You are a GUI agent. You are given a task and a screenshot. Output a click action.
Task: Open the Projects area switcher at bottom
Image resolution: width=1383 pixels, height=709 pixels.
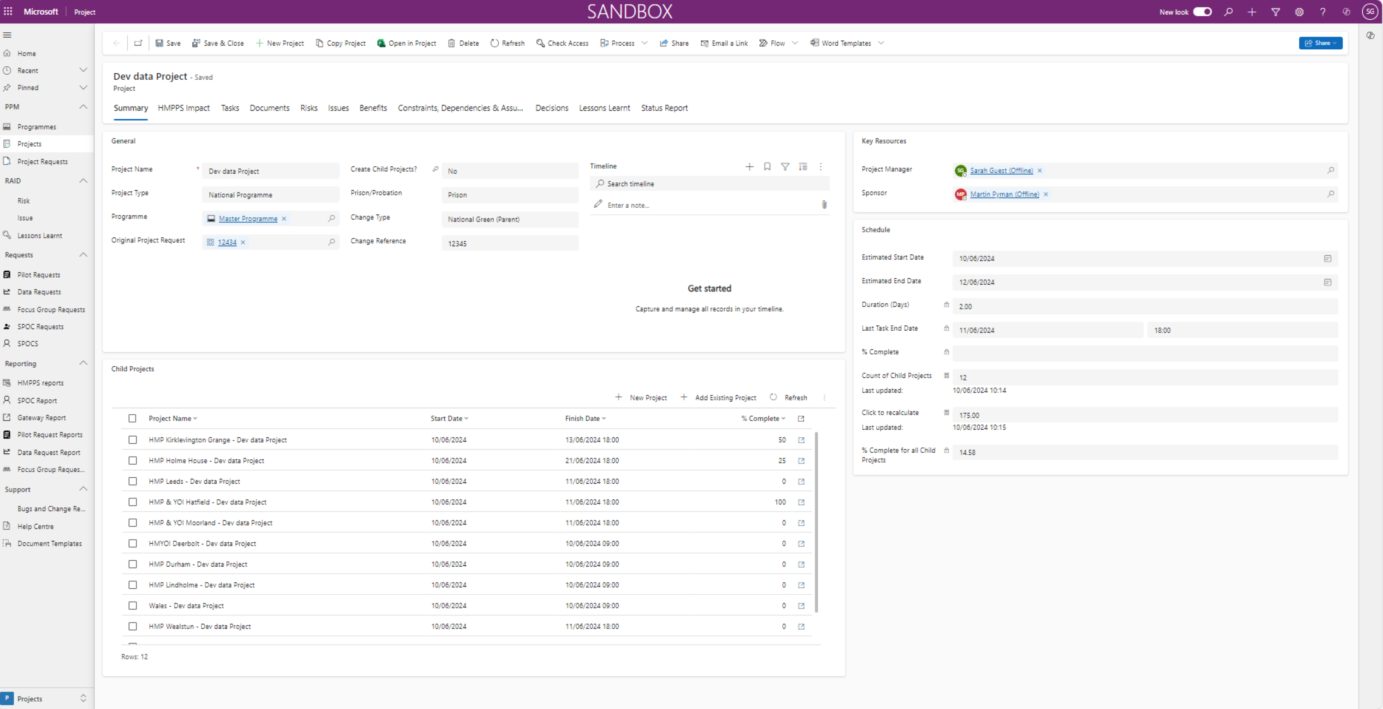click(46, 698)
